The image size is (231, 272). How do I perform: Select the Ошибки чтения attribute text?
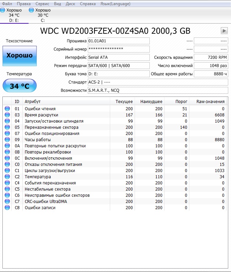(40, 109)
